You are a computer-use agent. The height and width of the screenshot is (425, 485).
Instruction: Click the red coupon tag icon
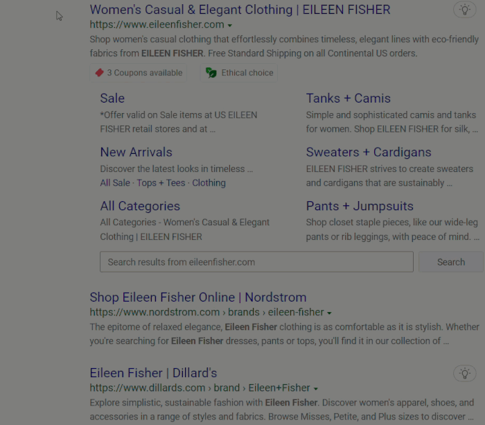99,73
